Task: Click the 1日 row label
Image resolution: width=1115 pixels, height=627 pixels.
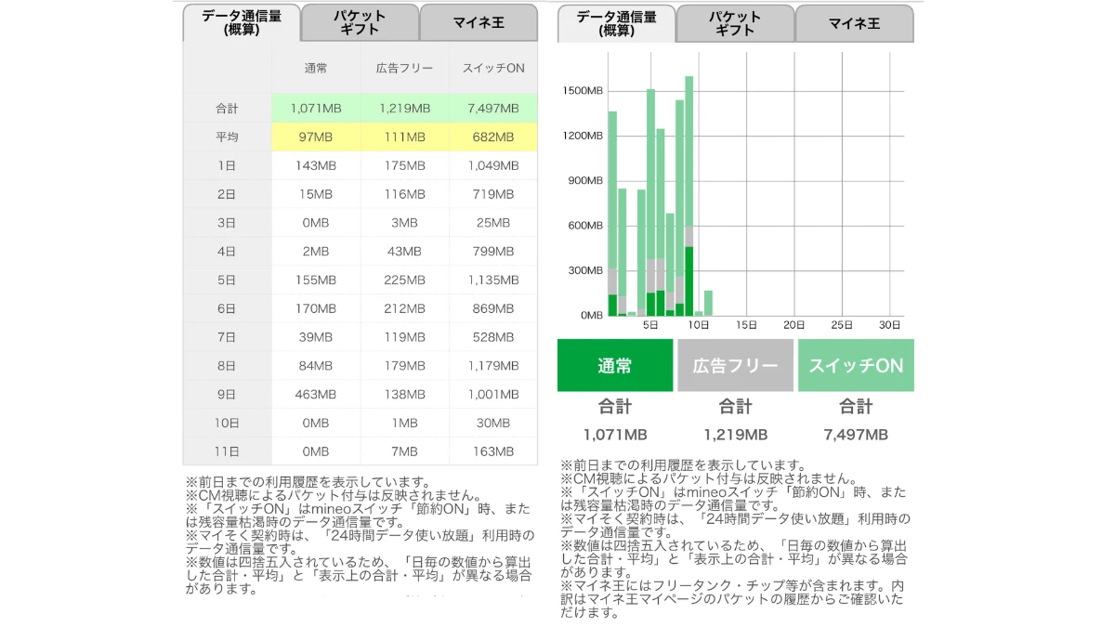Action: (228, 165)
